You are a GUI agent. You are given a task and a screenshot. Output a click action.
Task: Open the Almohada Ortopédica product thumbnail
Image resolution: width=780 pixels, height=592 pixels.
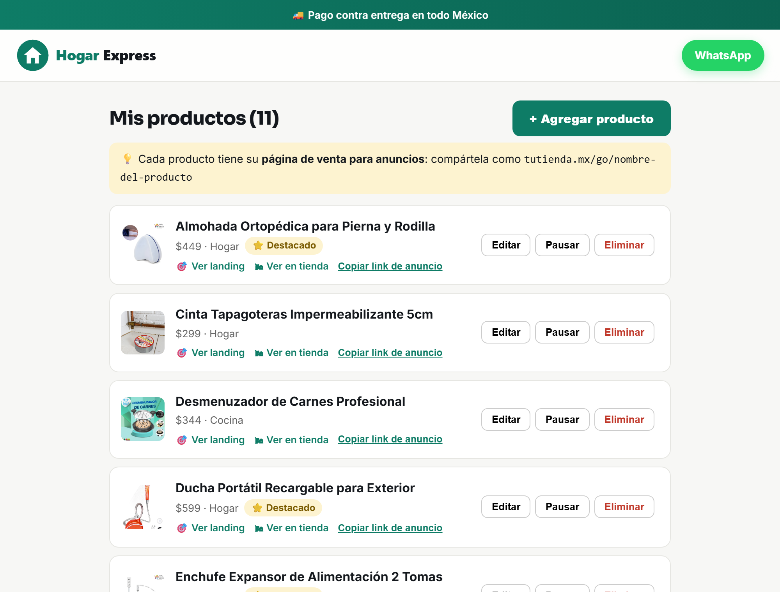(x=143, y=245)
